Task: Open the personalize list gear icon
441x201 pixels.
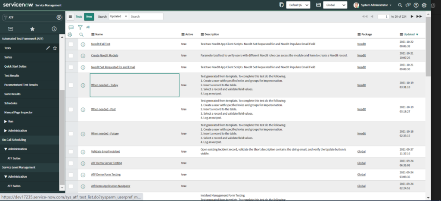Action: 70,35
